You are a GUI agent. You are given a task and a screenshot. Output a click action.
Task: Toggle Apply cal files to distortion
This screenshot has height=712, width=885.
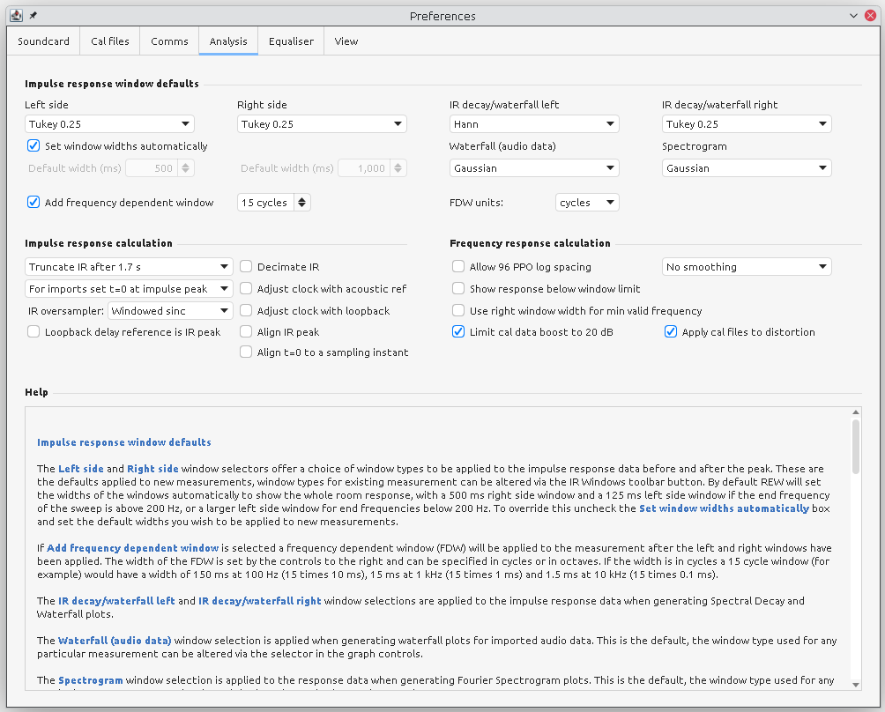coord(671,332)
